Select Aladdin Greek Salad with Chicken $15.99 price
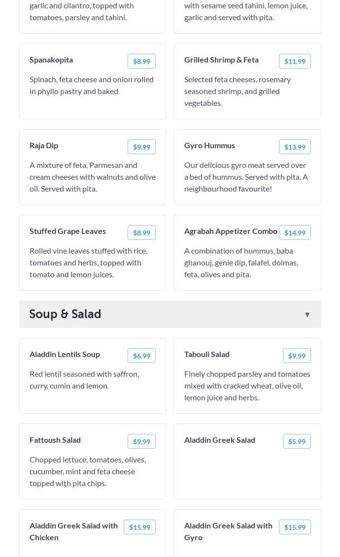340x557 pixels. [139, 527]
